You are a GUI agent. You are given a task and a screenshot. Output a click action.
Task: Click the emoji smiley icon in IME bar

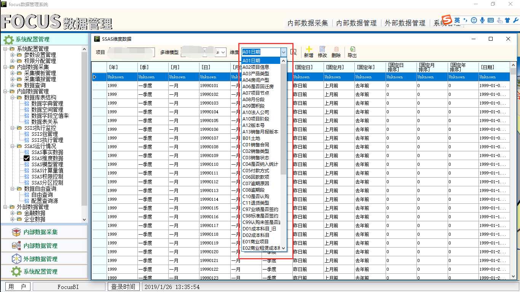pos(474,20)
